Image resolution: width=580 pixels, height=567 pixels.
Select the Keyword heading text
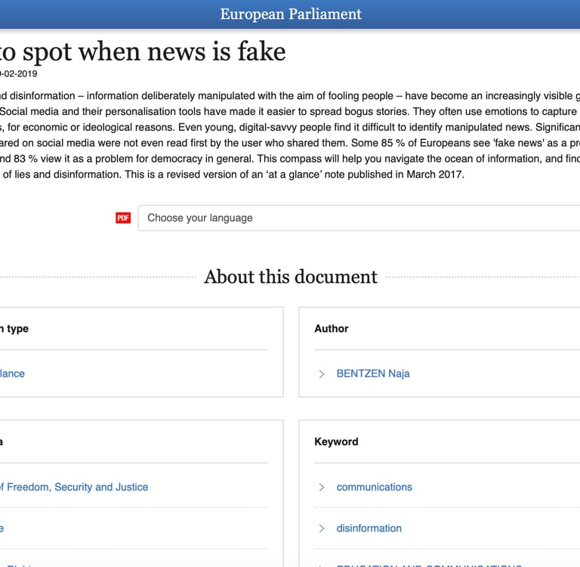[336, 442]
